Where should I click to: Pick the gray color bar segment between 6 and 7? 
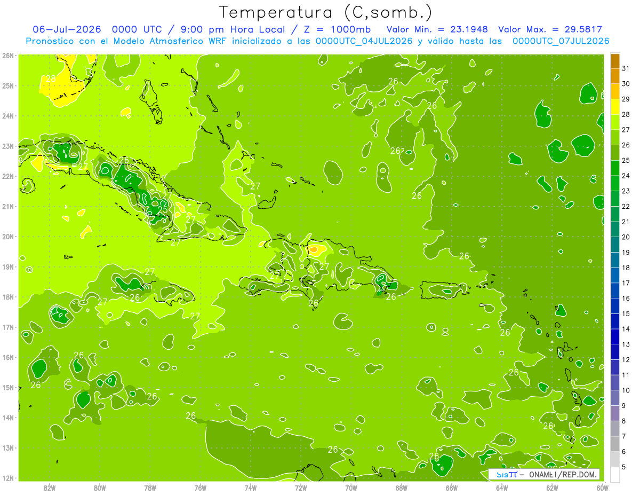tap(615, 444)
